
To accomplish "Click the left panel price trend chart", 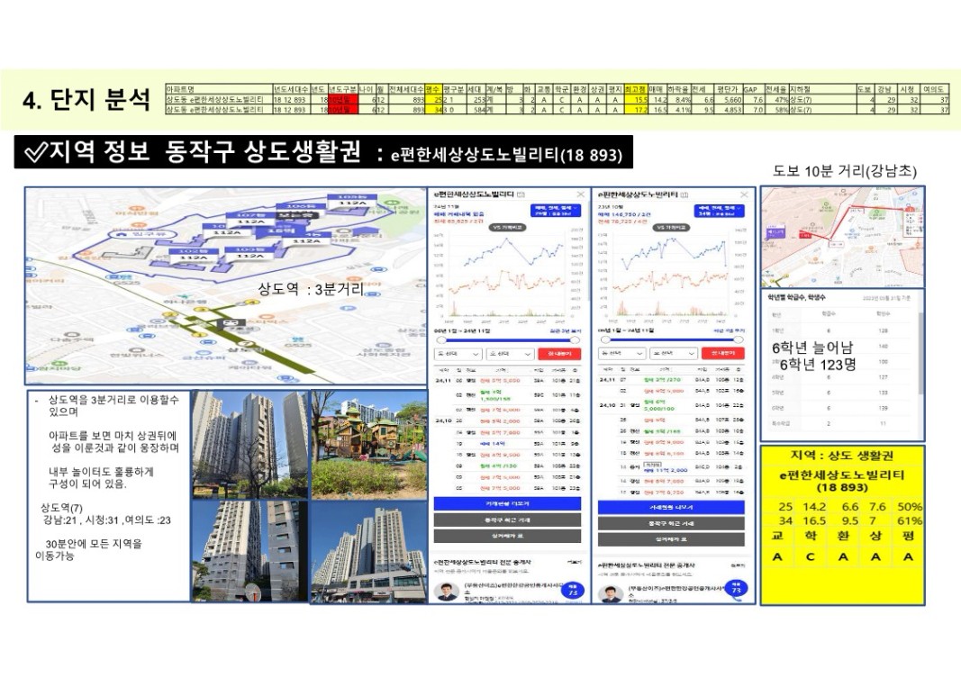I will click(x=507, y=276).
